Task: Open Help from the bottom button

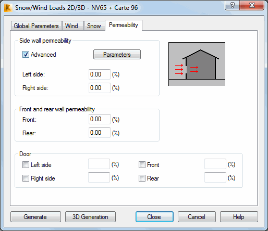Action: click(x=239, y=217)
